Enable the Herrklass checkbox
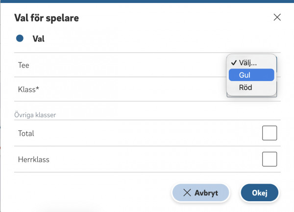 point(269,159)
